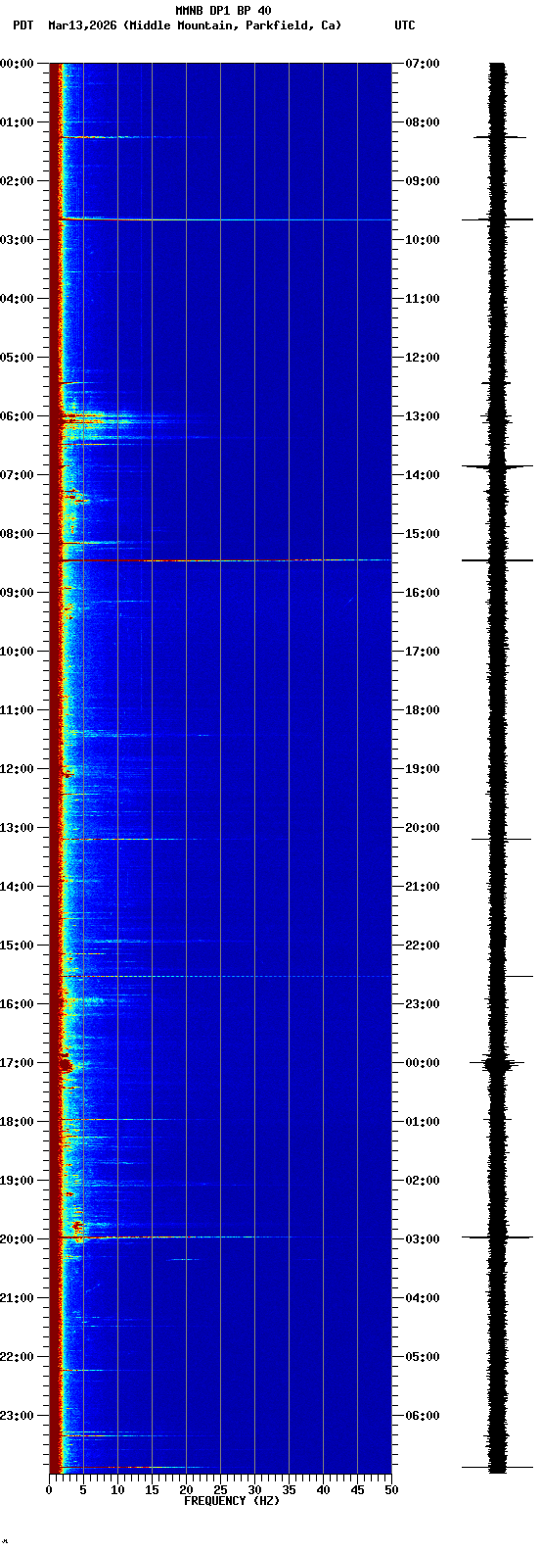
Task: Click frequency axis tick label '10'
Action: pos(117,1490)
